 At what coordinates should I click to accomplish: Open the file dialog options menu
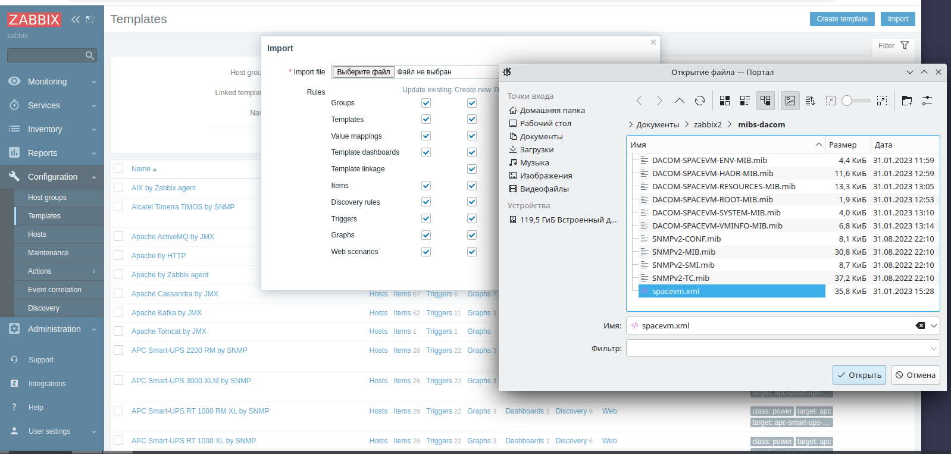pos(927,101)
